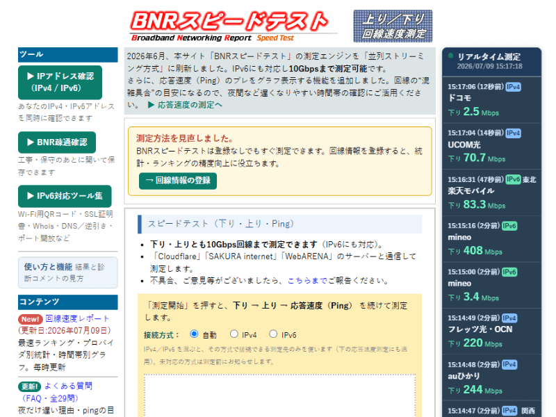Click the auひかり provider name
This screenshot has width=556, height=417.
pos(464,376)
